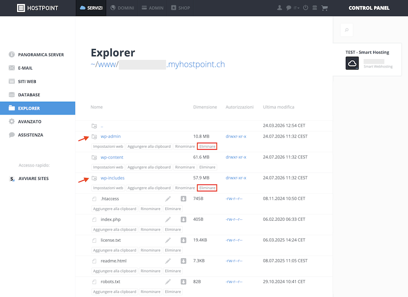Image resolution: width=408 pixels, height=297 pixels.
Task: Click the wp-admin folder icon
Action: click(94, 136)
